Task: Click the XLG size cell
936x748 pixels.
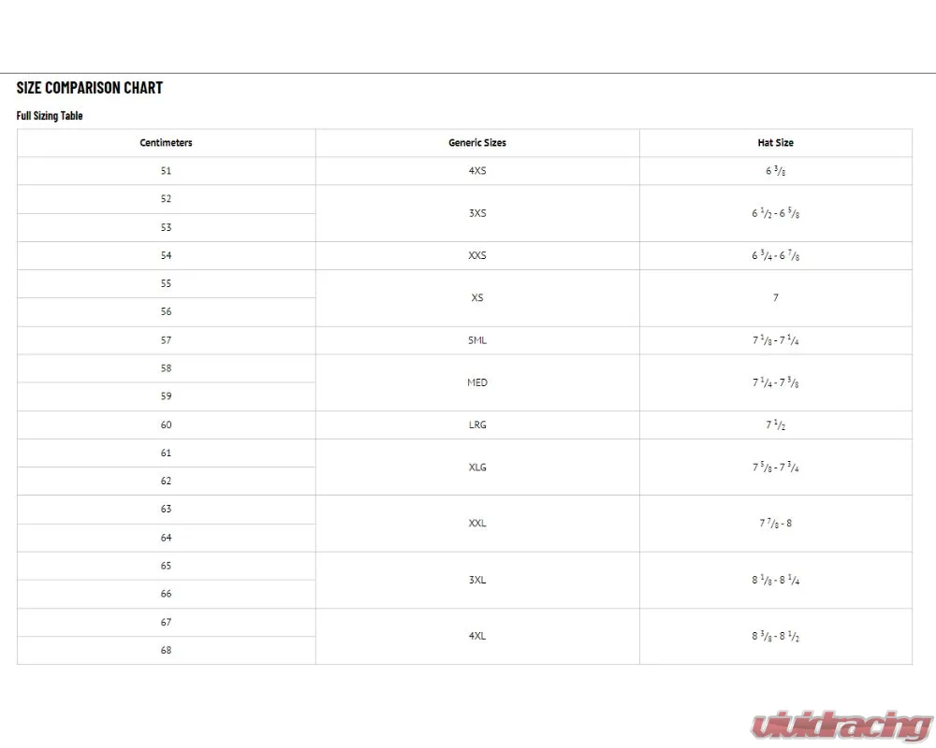Action: click(477, 467)
